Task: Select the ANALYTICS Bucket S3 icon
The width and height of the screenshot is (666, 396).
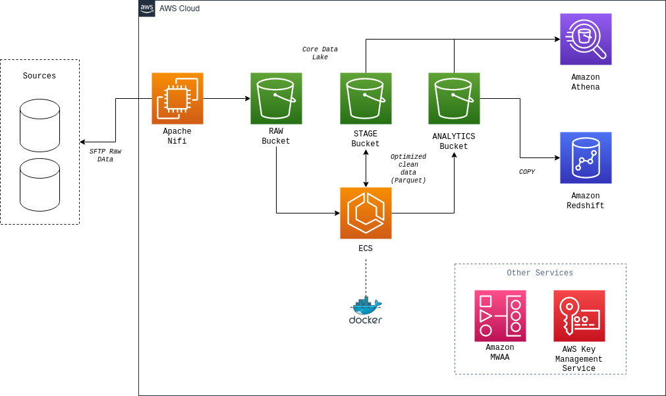Action: tap(454, 99)
